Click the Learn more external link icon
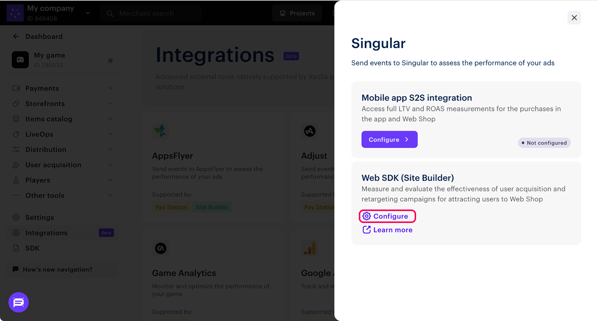 367,230
